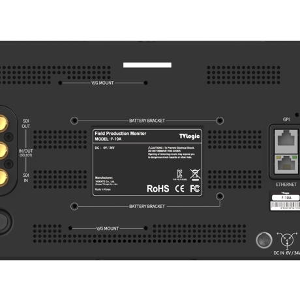Click the SDI OUT label
The width and height of the screenshot is (300, 300).
click(x=25, y=123)
